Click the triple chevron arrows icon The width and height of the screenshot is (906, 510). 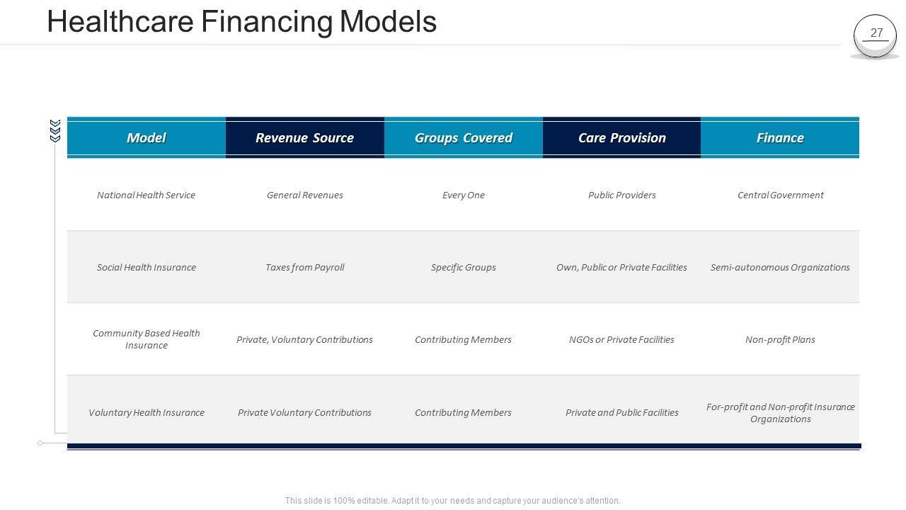(55, 131)
